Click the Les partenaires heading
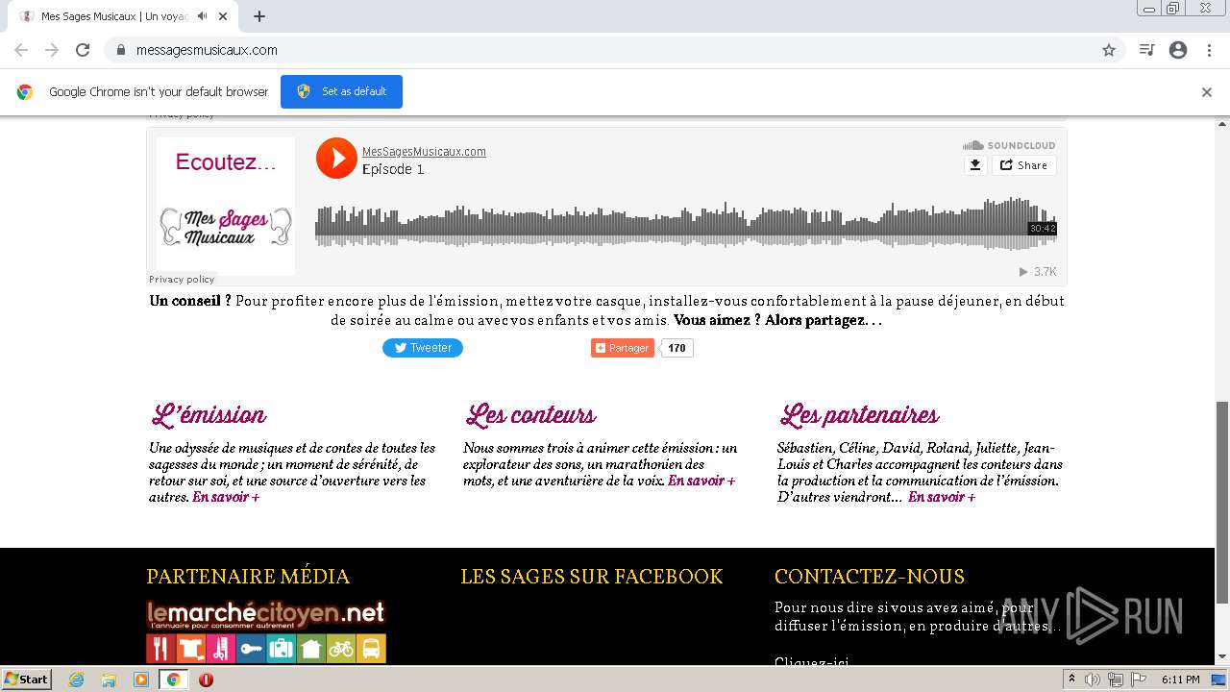Screen dimensions: 1230x692 tap(859, 415)
